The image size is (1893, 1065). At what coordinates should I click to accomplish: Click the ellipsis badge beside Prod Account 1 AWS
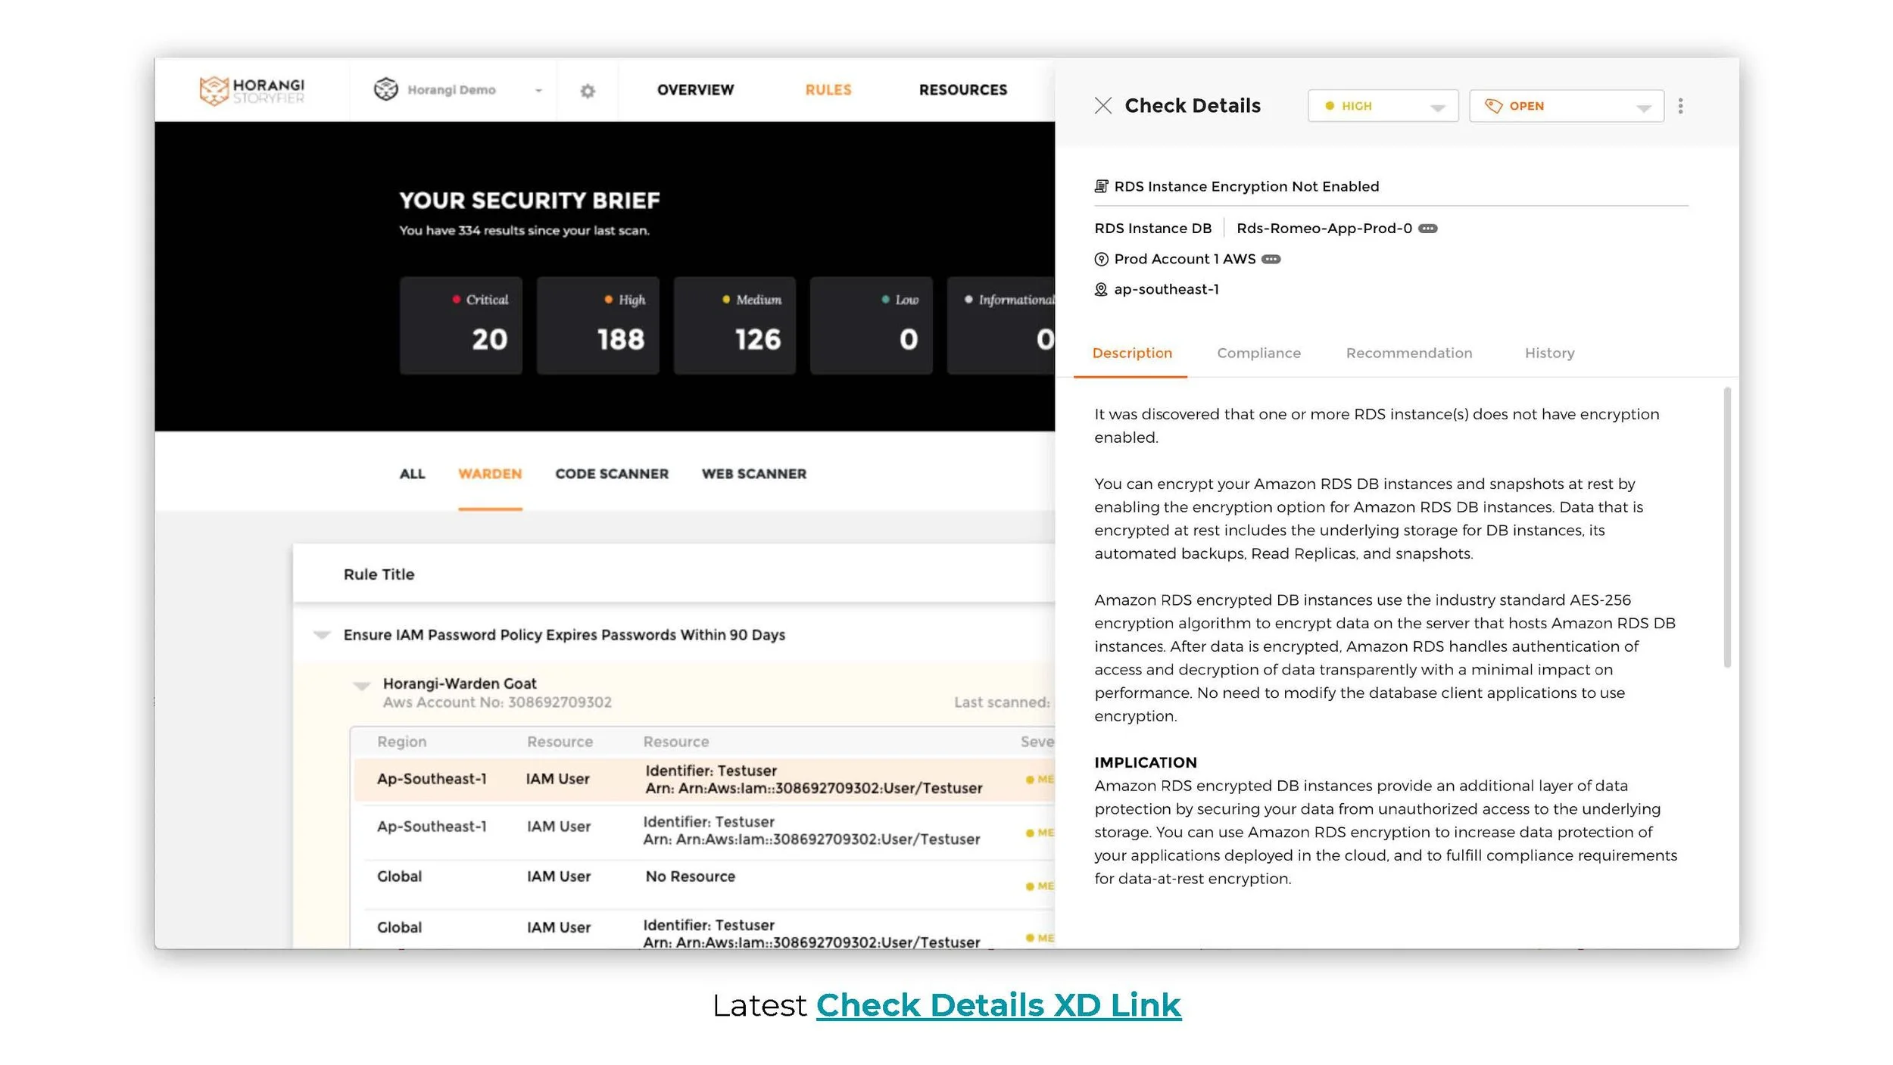[x=1271, y=260]
